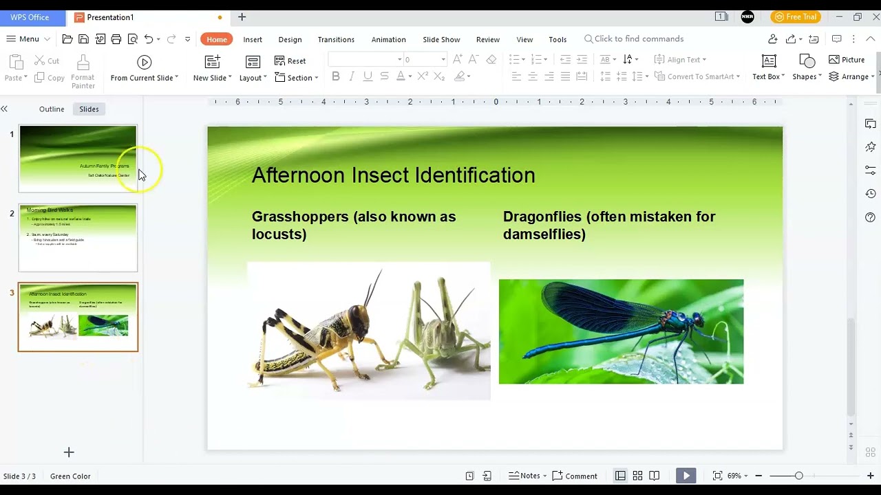Click the Free Trial button
This screenshot has height=495, width=881.
(796, 17)
